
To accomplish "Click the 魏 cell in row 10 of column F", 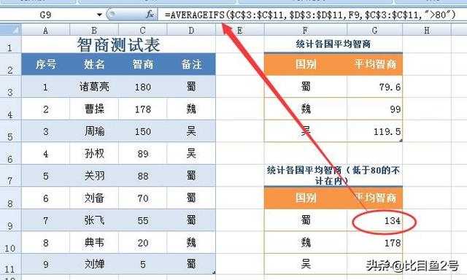I will 306,243.
